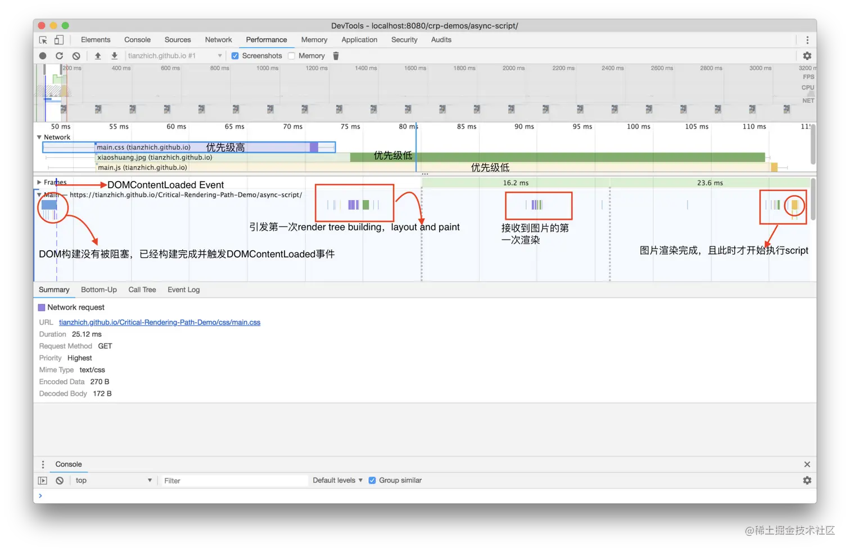Image resolution: width=850 pixels, height=551 pixels.
Task: Open the main.css URL link
Action: point(160,323)
